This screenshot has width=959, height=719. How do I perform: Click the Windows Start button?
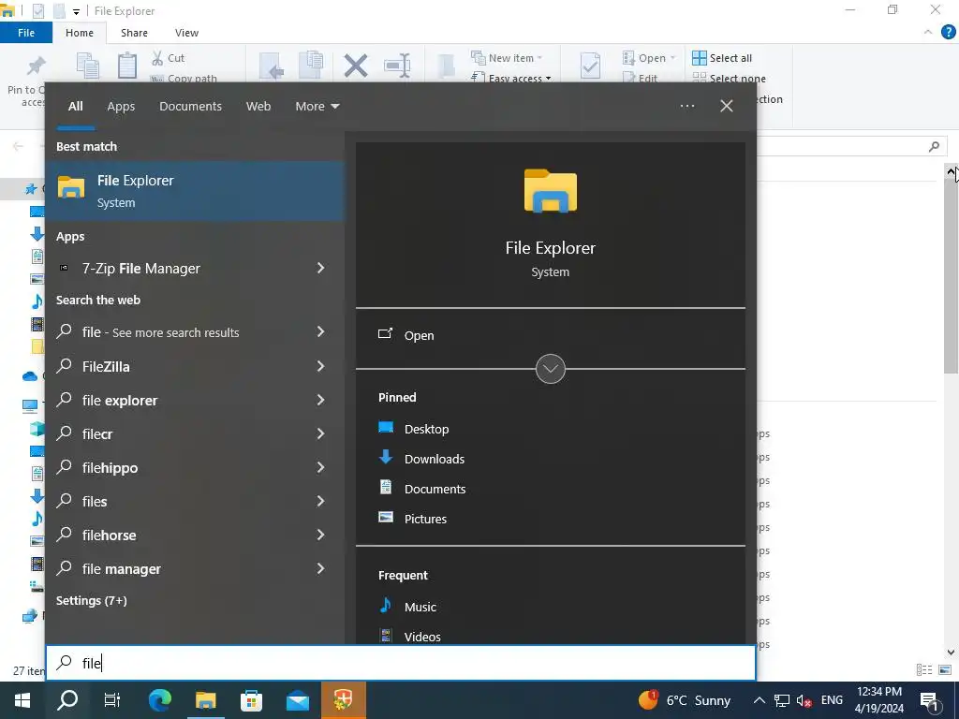coord(22,700)
